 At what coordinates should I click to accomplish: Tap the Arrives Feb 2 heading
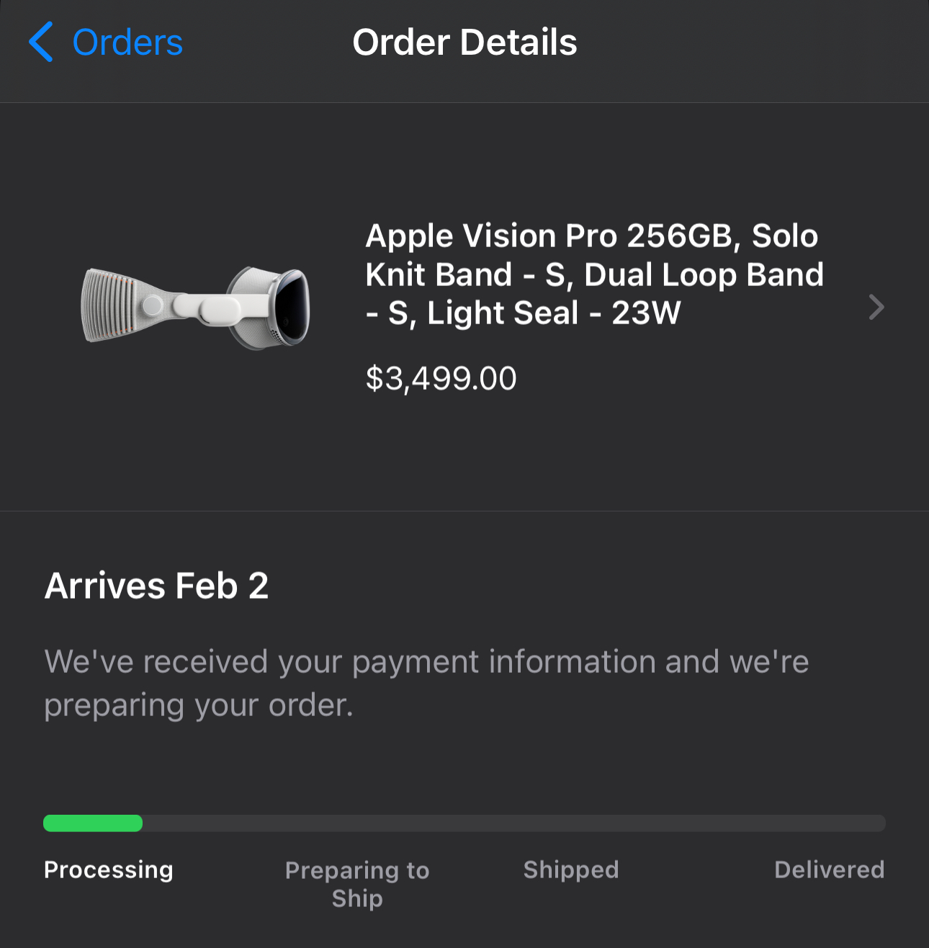156,586
